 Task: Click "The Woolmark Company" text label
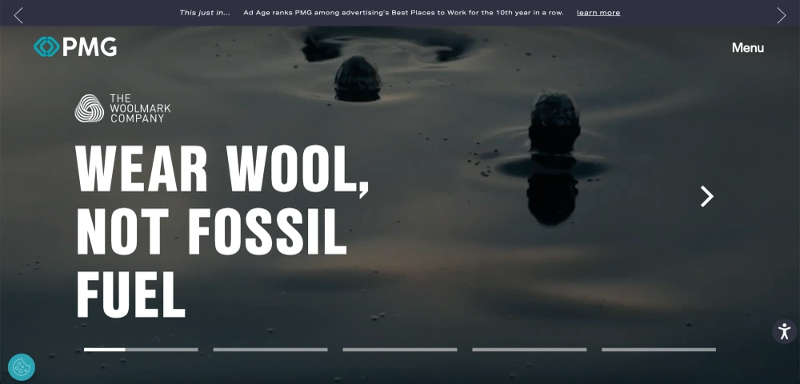pyautogui.click(x=139, y=108)
